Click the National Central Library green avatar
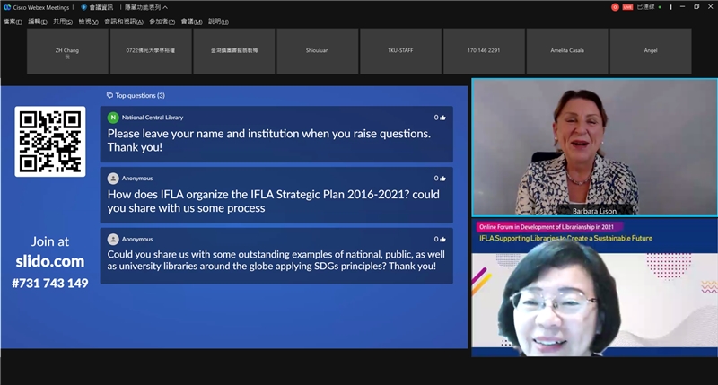The height and width of the screenshot is (385, 718). [113, 118]
